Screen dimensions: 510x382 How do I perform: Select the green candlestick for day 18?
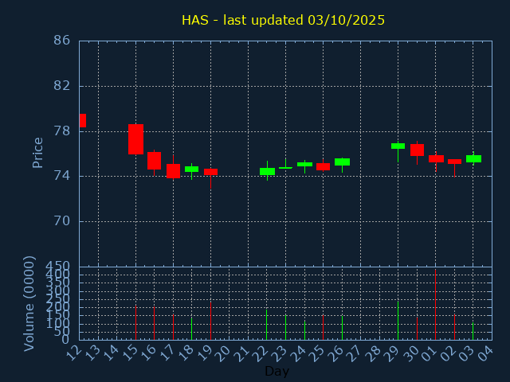point(191,169)
